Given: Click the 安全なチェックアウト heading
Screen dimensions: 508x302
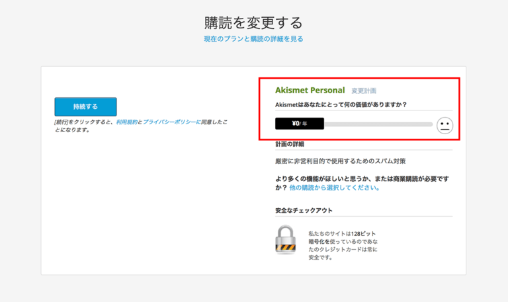Looking at the screenshot, I should 304,210.
